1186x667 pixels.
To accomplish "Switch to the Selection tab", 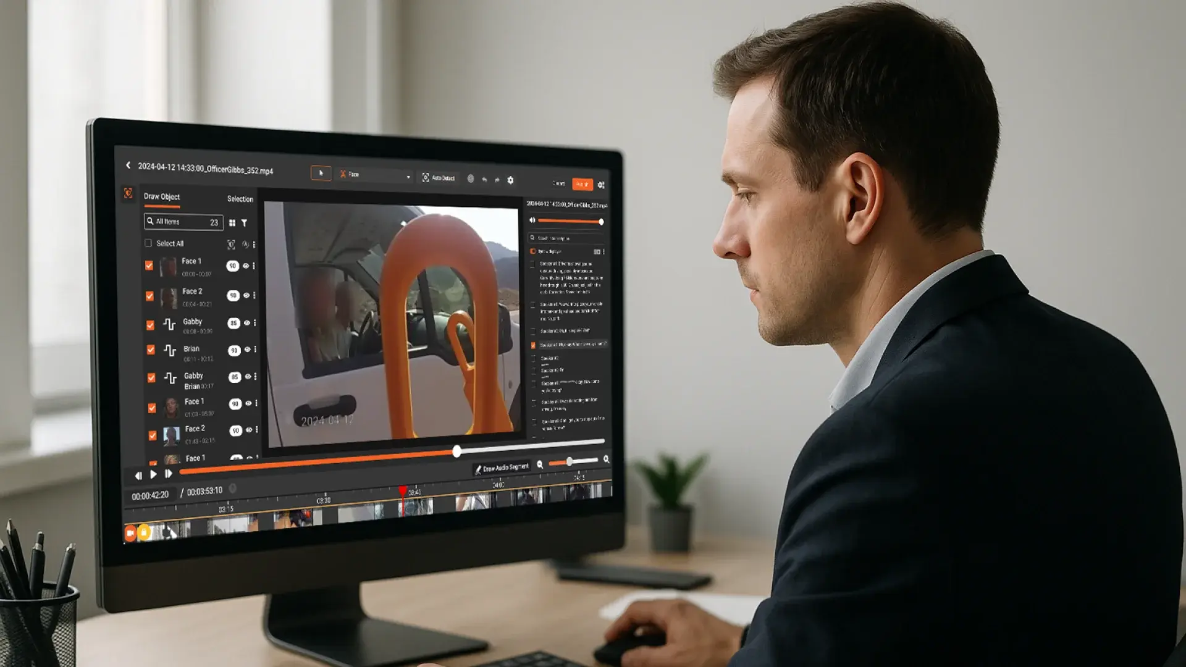I will pos(240,198).
